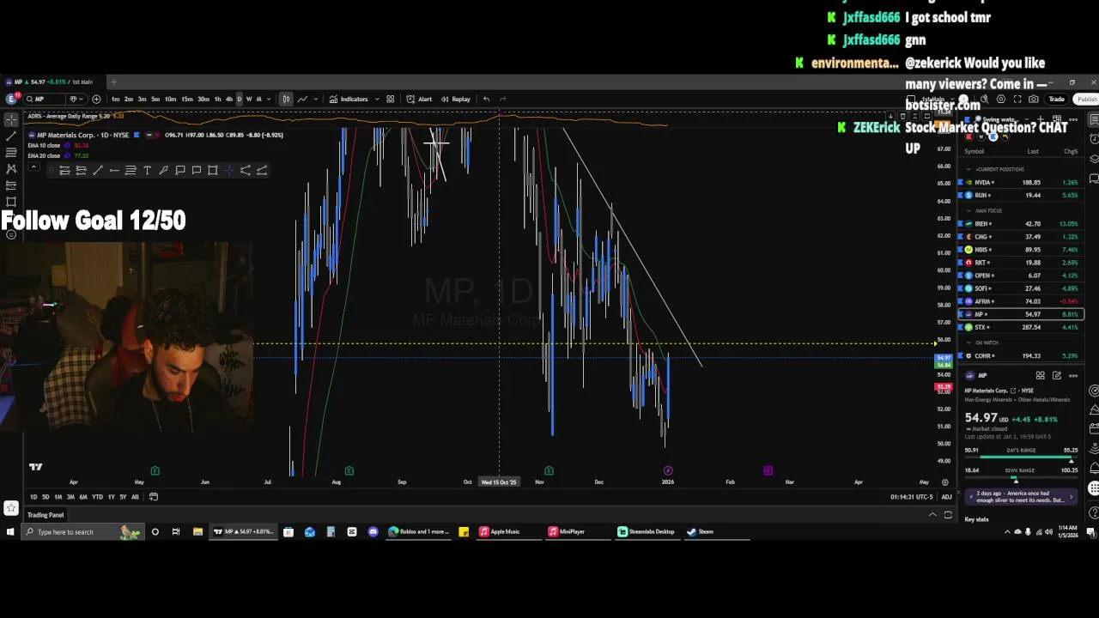Click the Alert button in top toolbar
Image resolution: width=1099 pixels, height=618 pixels.
click(420, 99)
